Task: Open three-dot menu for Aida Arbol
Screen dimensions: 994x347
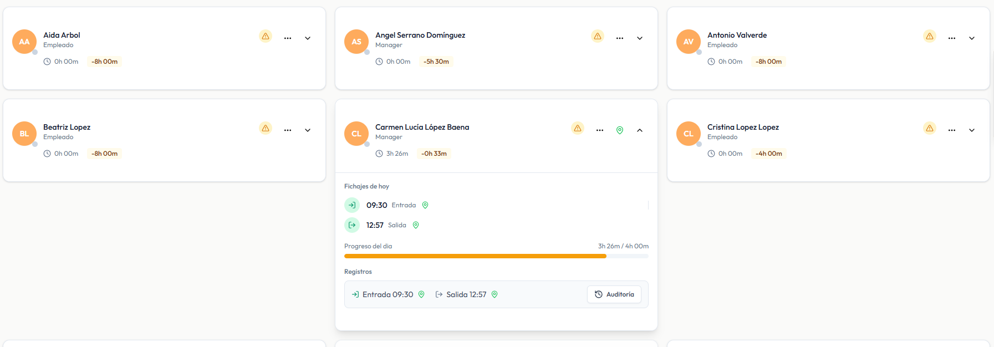Action: tap(288, 38)
